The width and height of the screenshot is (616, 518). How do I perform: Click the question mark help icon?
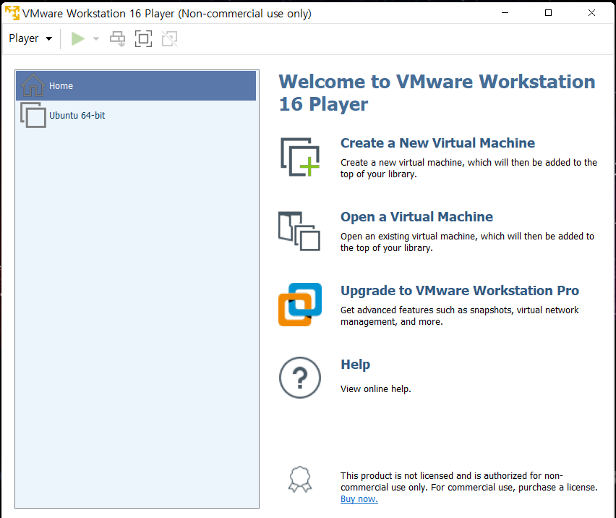pos(300,378)
